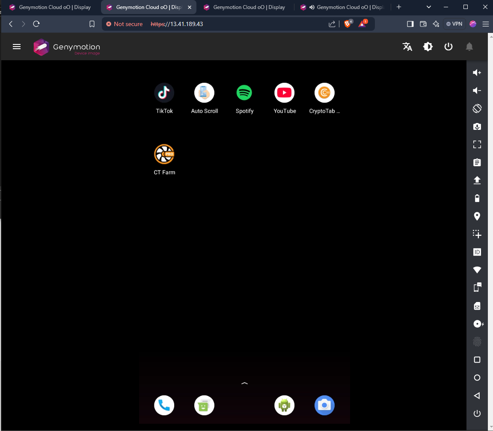Open the Brave Shields lion icon
493x431 pixels.
pyautogui.click(x=348, y=23)
